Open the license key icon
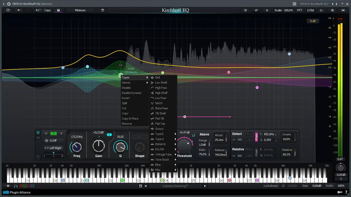The image size is (351, 197). coord(340,192)
